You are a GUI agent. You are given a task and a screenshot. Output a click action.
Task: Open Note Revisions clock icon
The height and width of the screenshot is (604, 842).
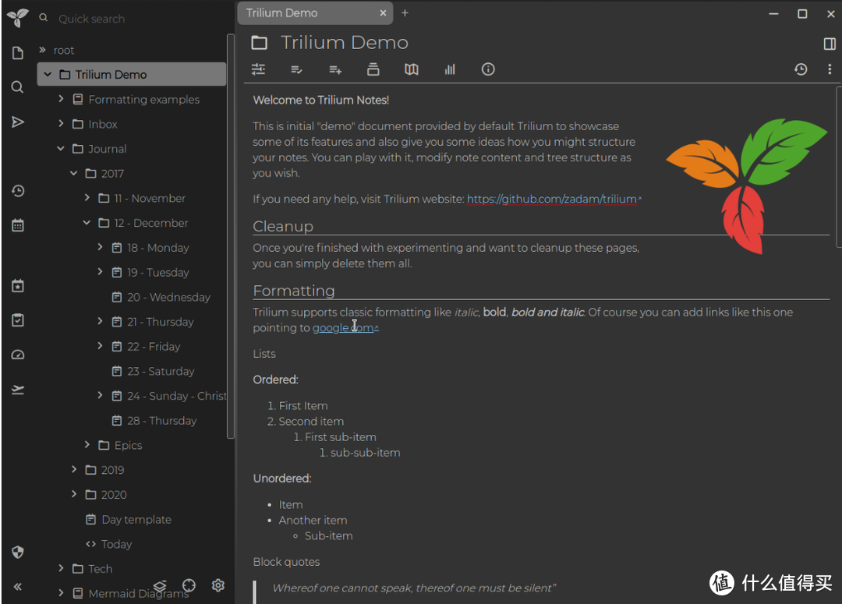tap(801, 69)
